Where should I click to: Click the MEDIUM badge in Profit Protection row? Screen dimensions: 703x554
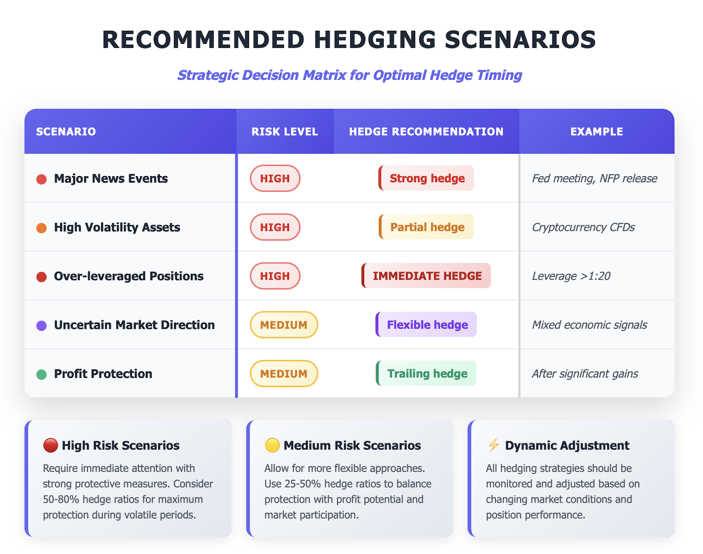pos(284,374)
